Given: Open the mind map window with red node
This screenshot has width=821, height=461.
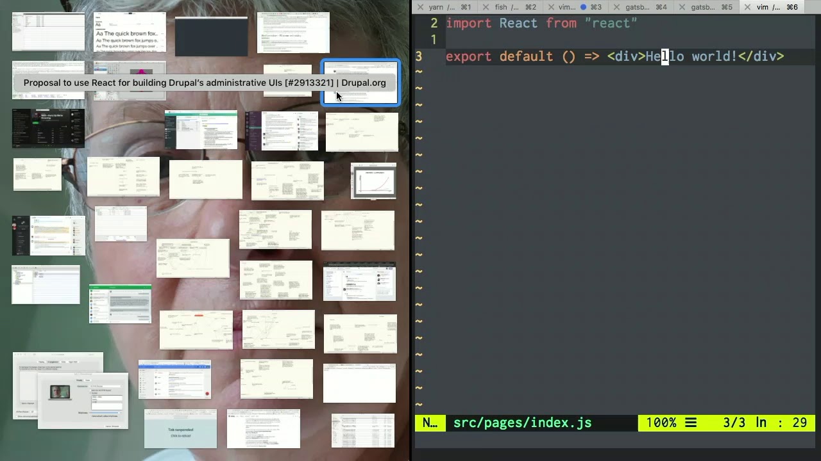Looking at the screenshot, I should tap(196, 330).
